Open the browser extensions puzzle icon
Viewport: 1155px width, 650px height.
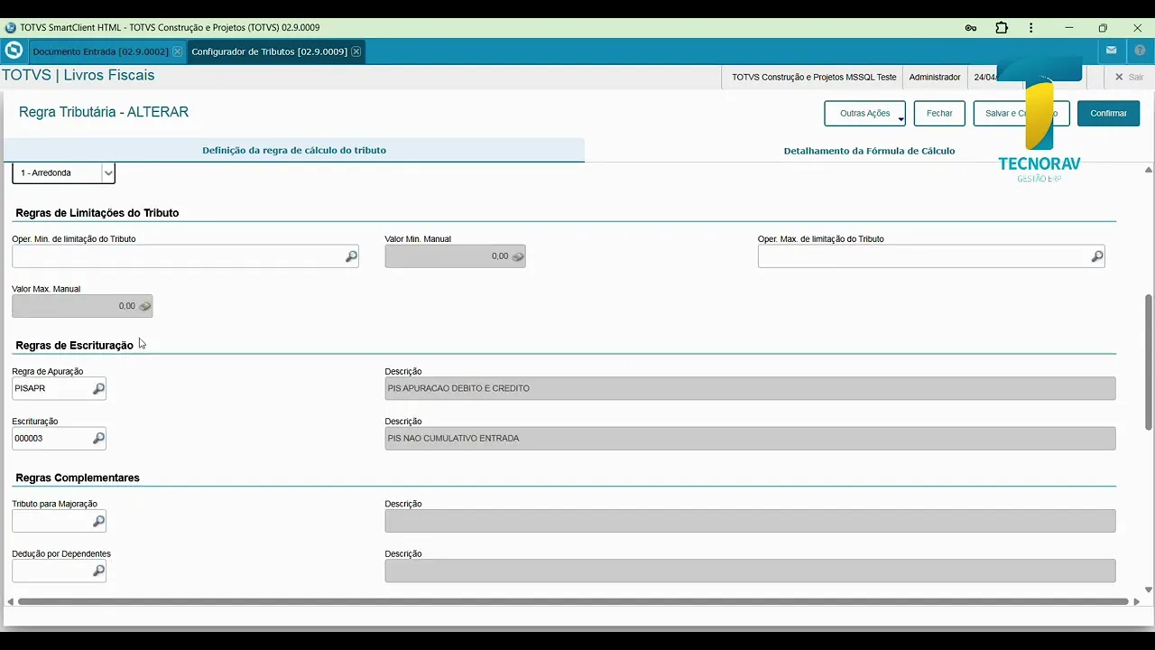pos(1002,28)
